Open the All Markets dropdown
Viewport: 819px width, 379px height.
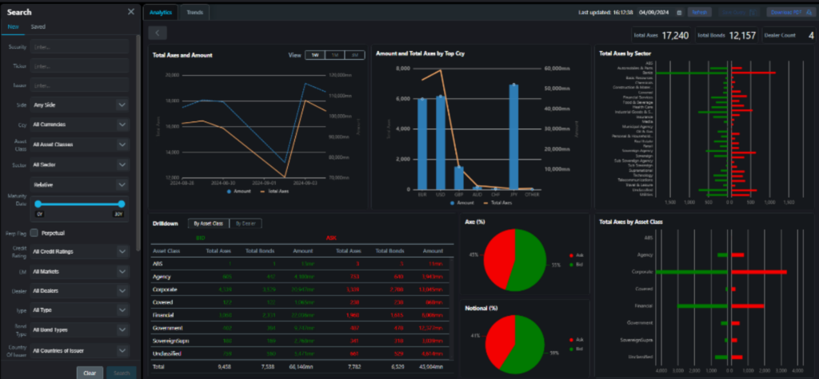79,271
